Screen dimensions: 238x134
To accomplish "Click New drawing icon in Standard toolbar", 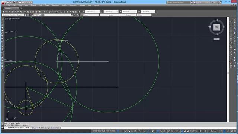I will tap(3, 12).
